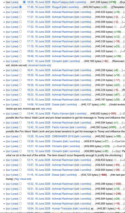The width and height of the screenshot is (125, 213).
Task: Select radio button for 16:47 Chrisahn revision
Action: click(20, 61)
